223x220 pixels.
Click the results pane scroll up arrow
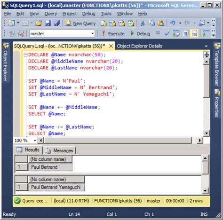point(205,158)
